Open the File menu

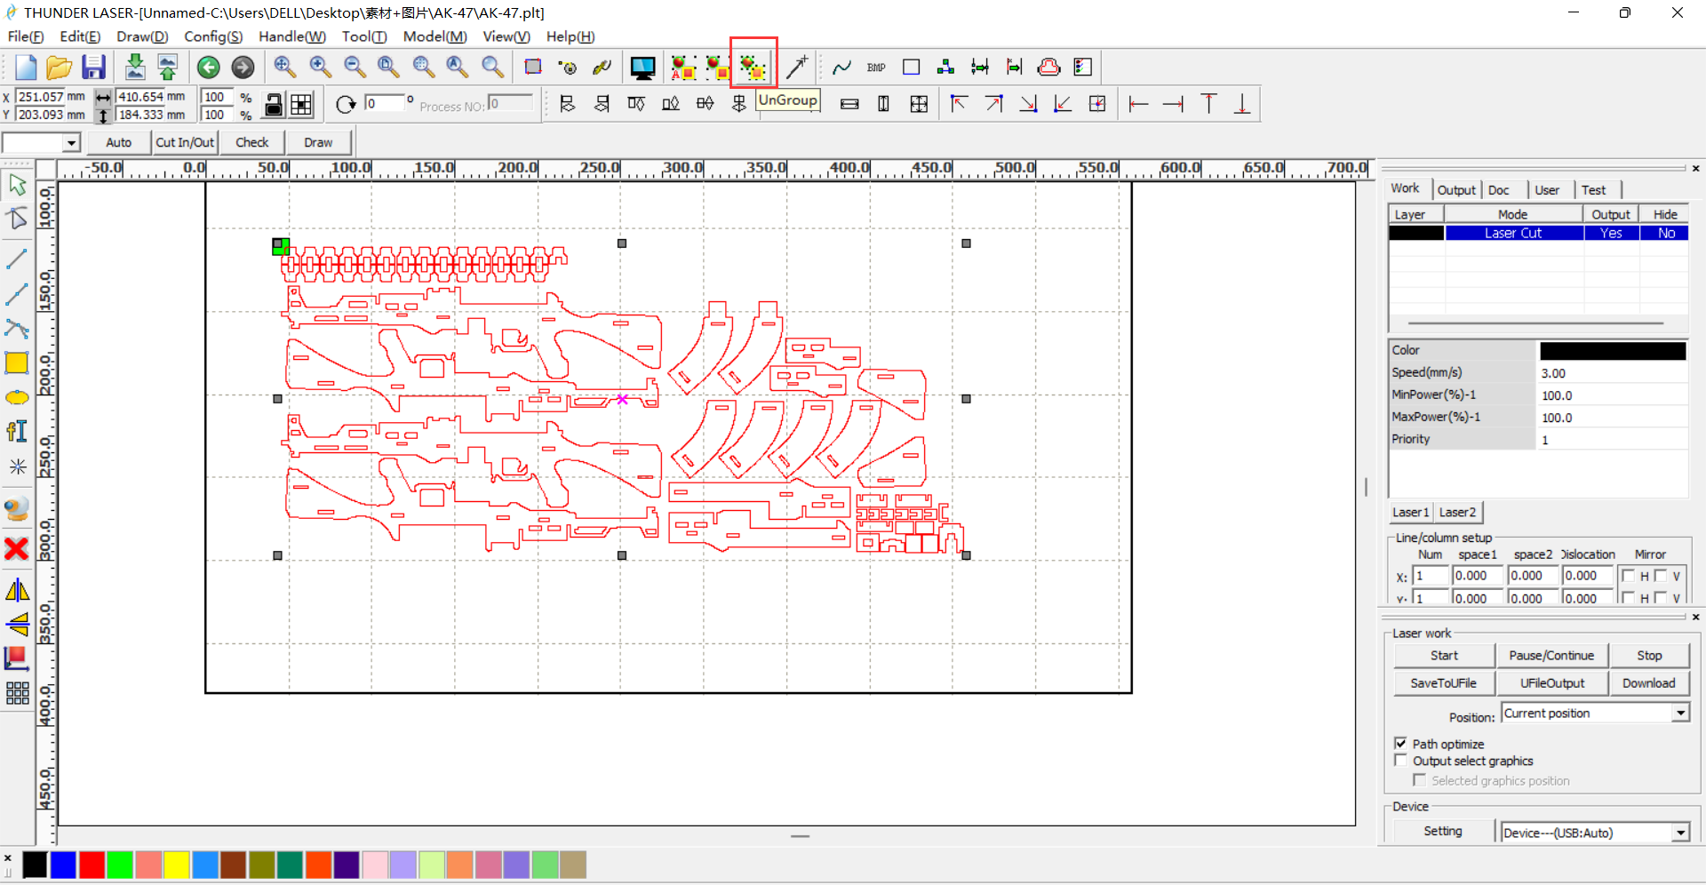click(26, 36)
